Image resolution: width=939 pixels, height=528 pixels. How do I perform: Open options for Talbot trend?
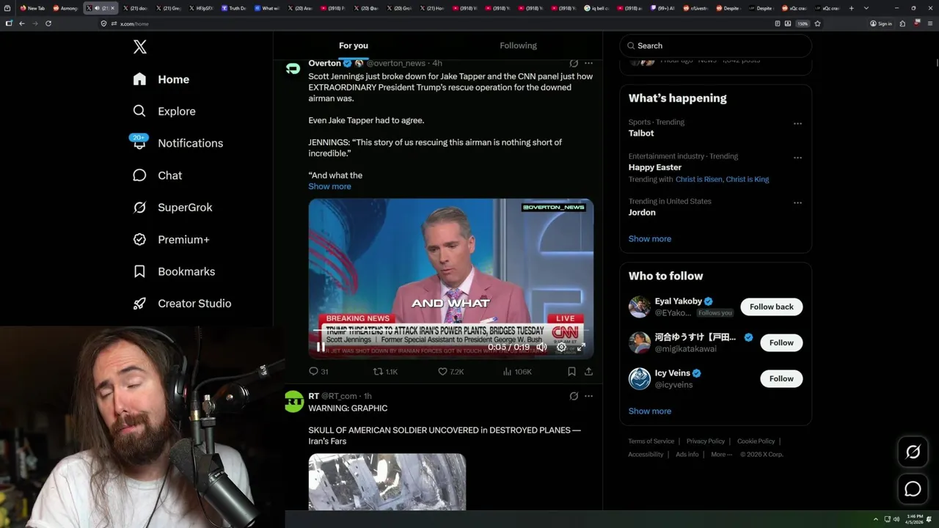coord(797,124)
